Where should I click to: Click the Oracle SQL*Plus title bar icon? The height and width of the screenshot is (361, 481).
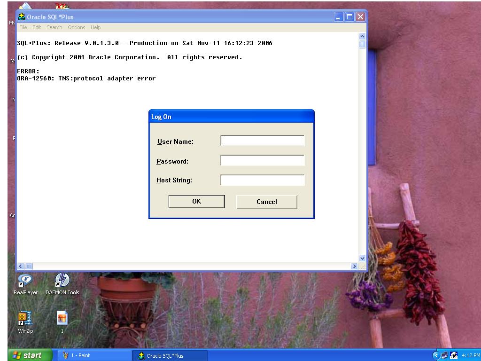click(x=22, y=17)
